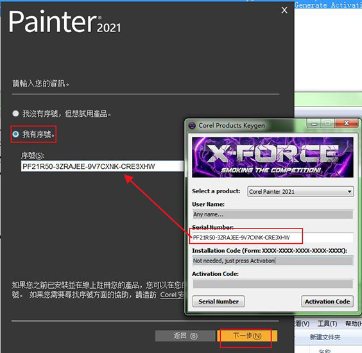
Task: Click the keygen Serial Number text box
Action: (273, 237)
